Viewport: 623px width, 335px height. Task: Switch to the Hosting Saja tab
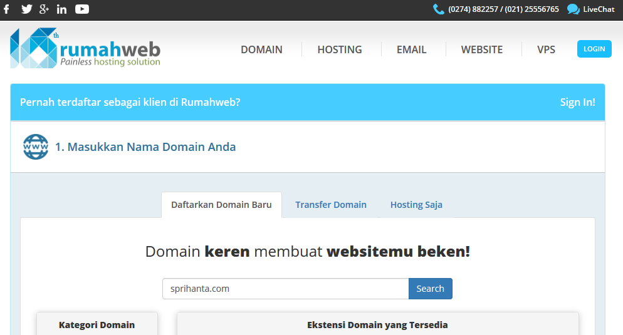pos(416,205)
